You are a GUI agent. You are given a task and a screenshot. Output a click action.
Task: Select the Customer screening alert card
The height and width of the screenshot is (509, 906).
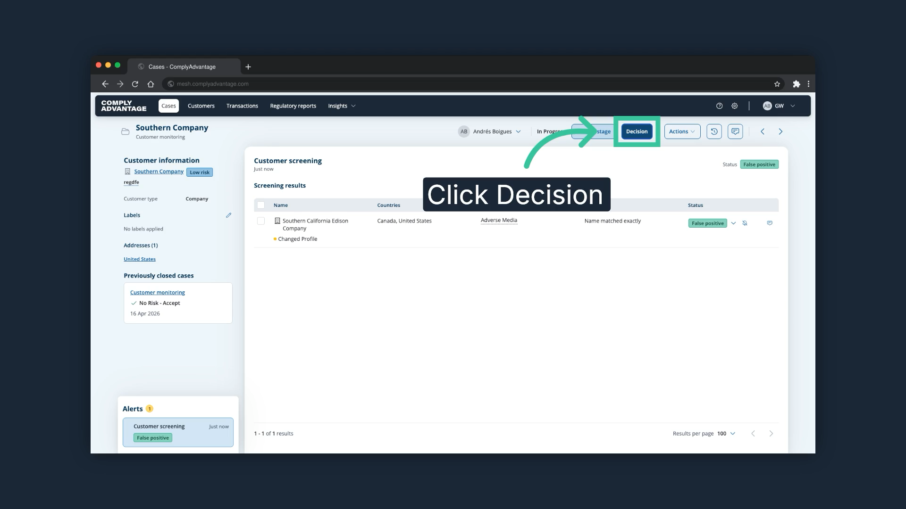(x=178, y=432)
